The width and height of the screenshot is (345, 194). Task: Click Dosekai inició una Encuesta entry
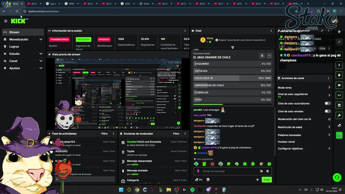tap(153, 143)
